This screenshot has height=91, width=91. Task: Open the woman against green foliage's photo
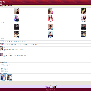coord(84,11)
